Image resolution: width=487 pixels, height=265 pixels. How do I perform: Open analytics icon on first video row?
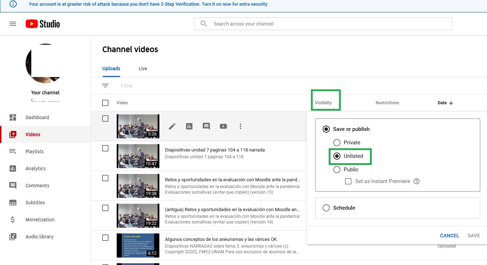coord(189,126)
